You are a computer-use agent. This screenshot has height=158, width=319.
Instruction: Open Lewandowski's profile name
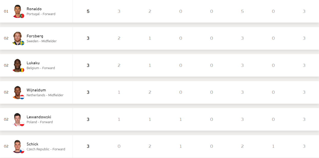[x=39, y=117]
